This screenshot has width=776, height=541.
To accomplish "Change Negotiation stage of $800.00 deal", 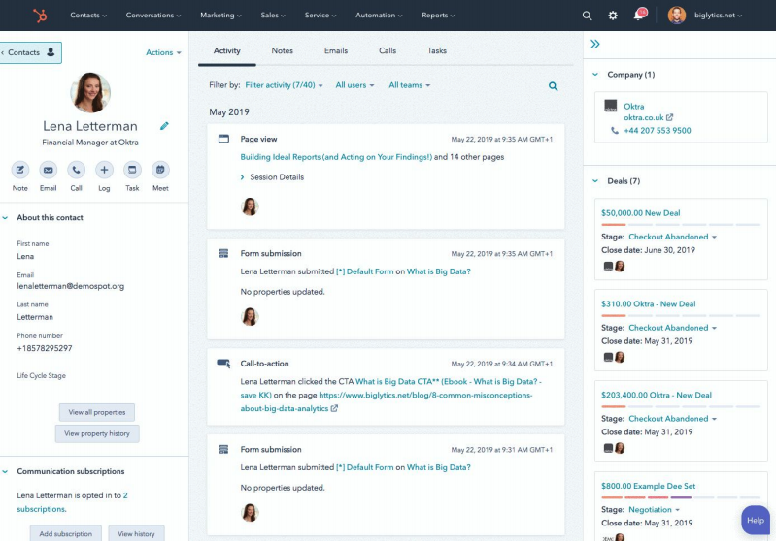I will (655, 509).
